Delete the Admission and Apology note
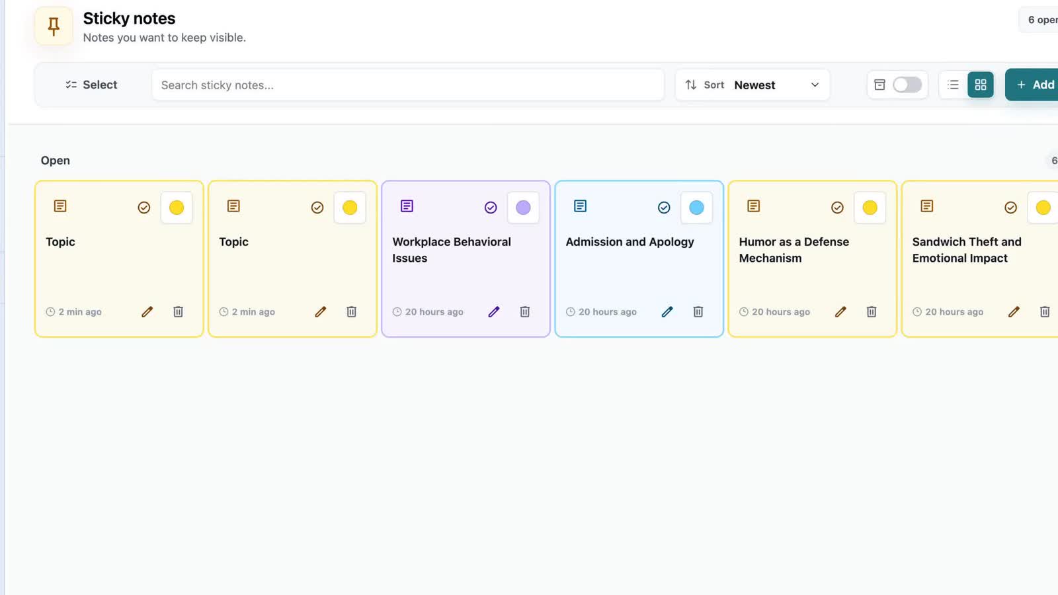This screenshot has width=1058, height=595. 698,311
